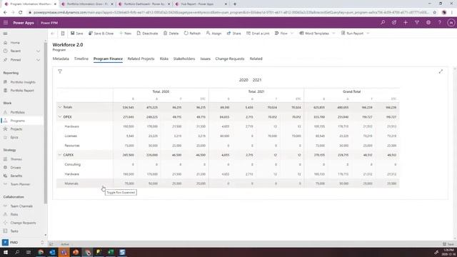
Task: Open the settings gear in header
Action: 428,22
